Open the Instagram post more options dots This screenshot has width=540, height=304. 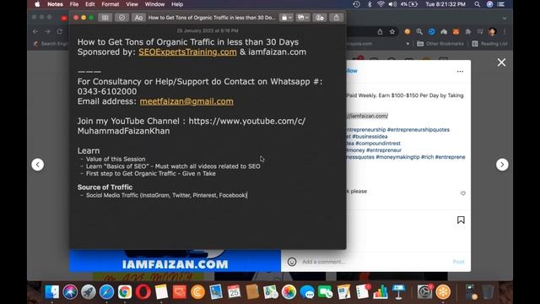460,71
